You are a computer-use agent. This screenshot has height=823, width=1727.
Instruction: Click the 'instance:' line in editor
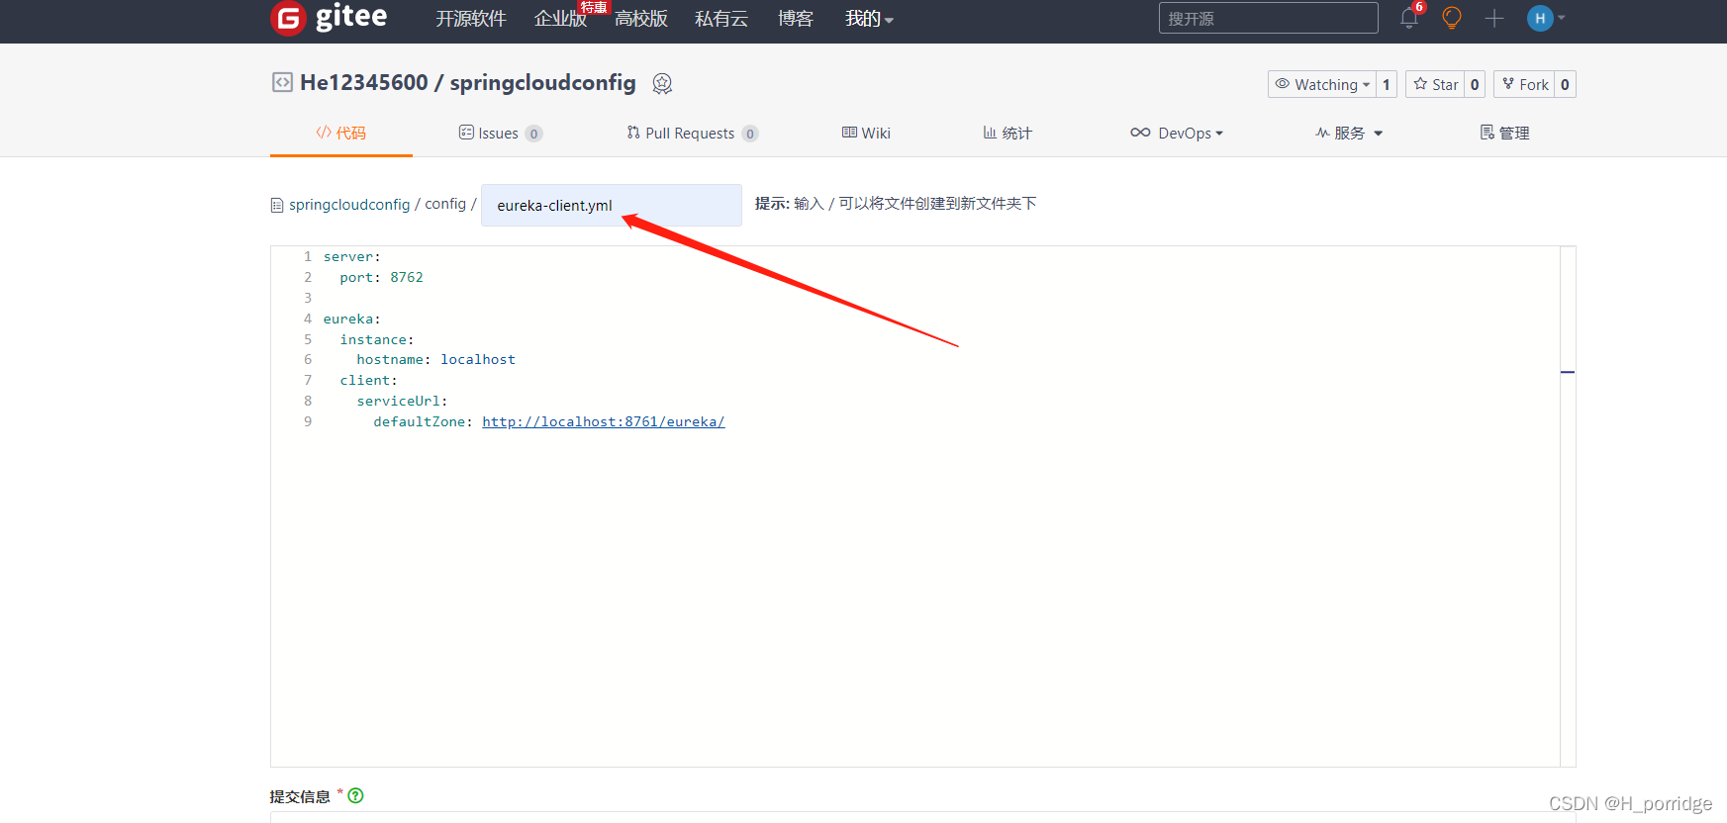tap(377, 339)
